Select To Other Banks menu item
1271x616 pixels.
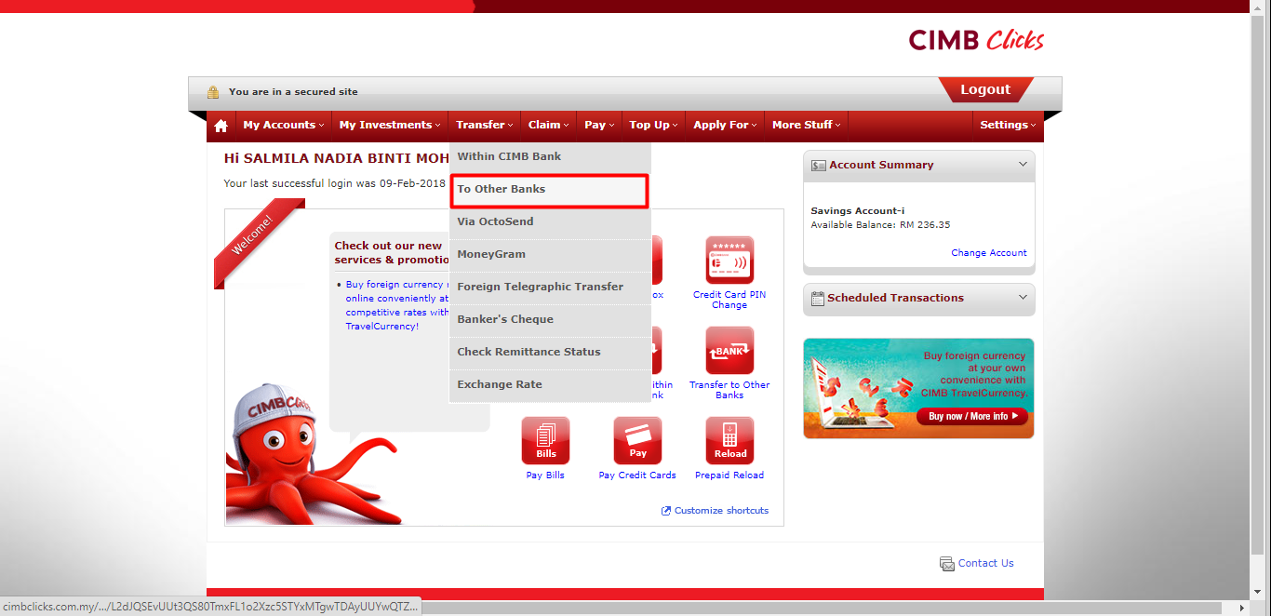click(549, 190)
